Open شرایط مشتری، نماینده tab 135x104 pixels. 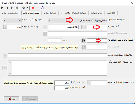tap(74, 13)
